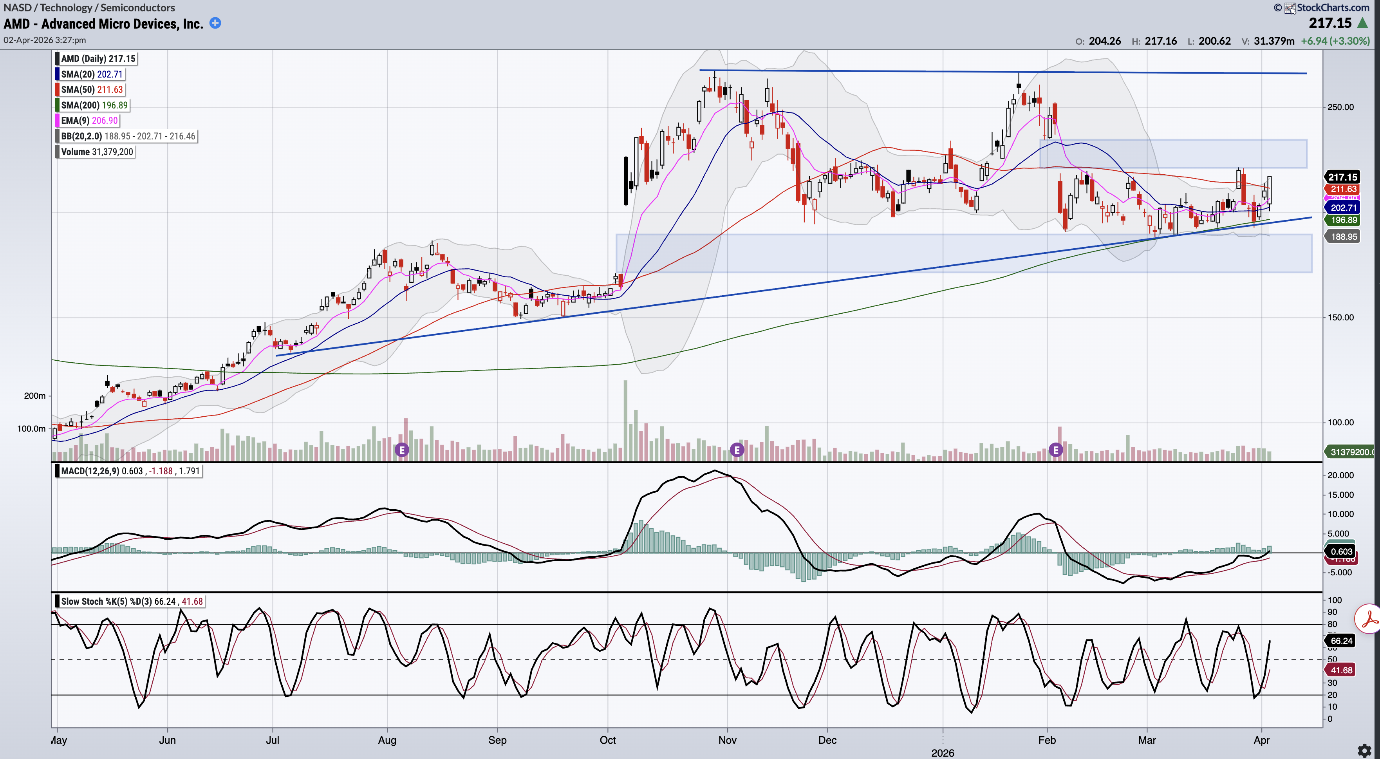Image resolution: width=1380 pixels, height=759 pixels.
Task: Click the SMA(50) 211.63 legend label
Action: click(92, 90)
